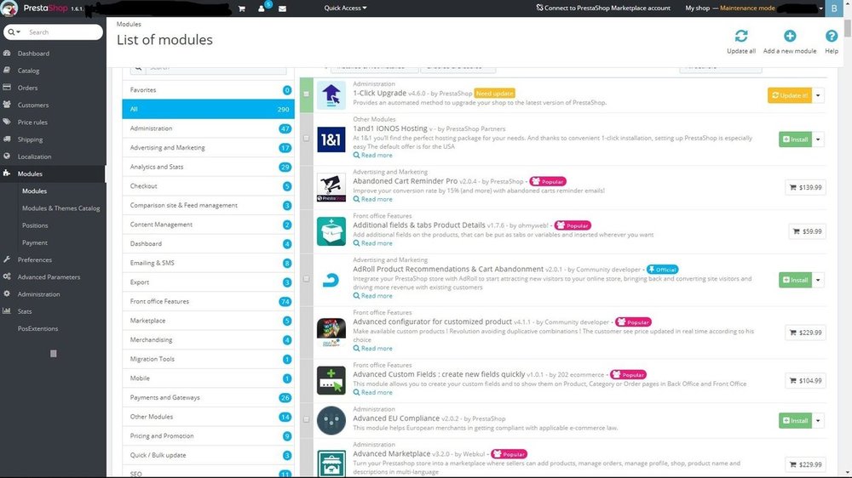Open the customers notification icon in top bar

coord(262,9)
